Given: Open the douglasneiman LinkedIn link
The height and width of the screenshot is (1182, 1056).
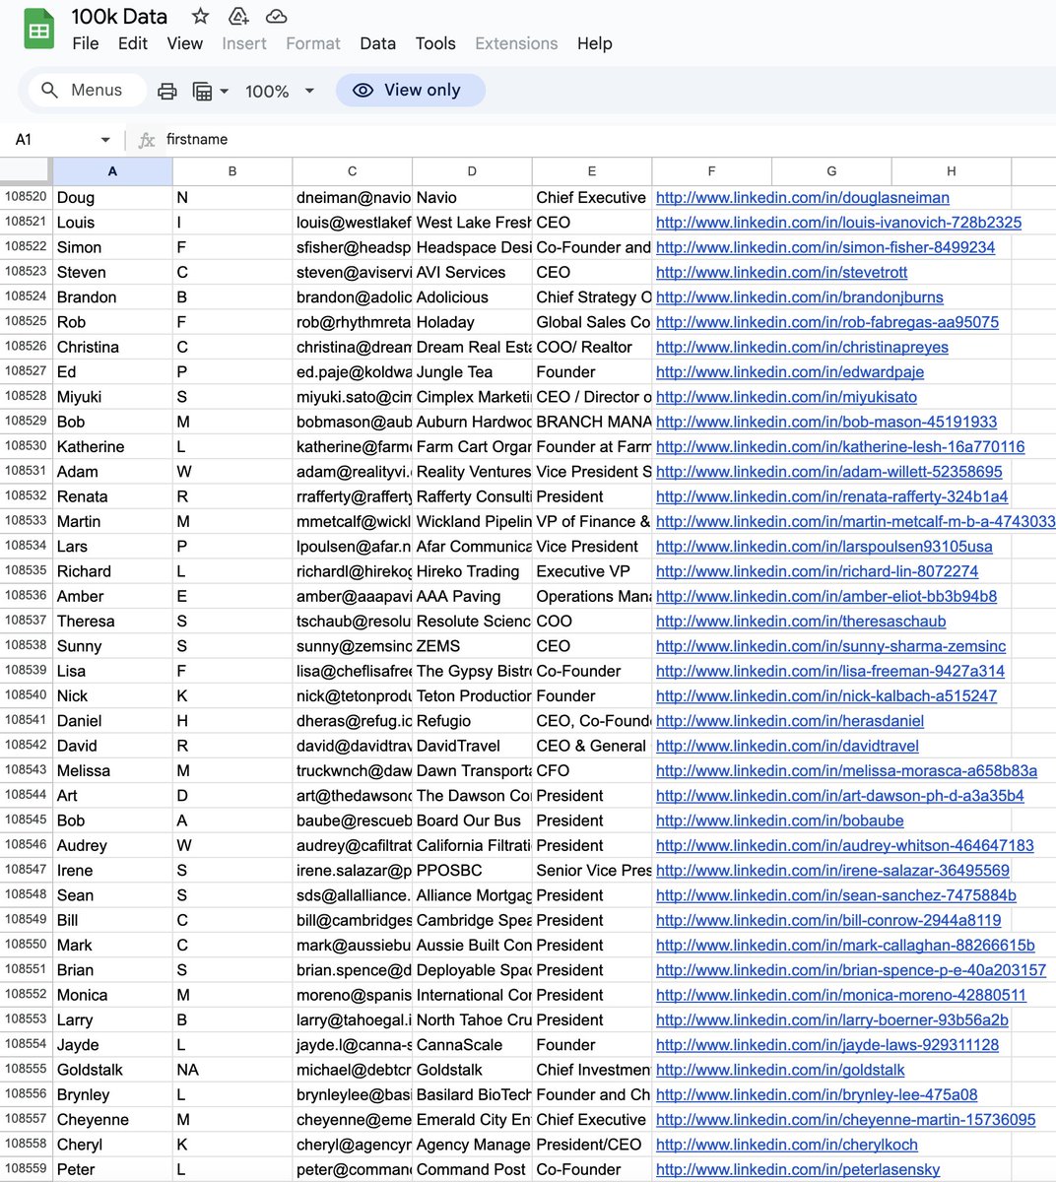Looking at the screenshot, I should pyautogui.click(x=803, y=198).
